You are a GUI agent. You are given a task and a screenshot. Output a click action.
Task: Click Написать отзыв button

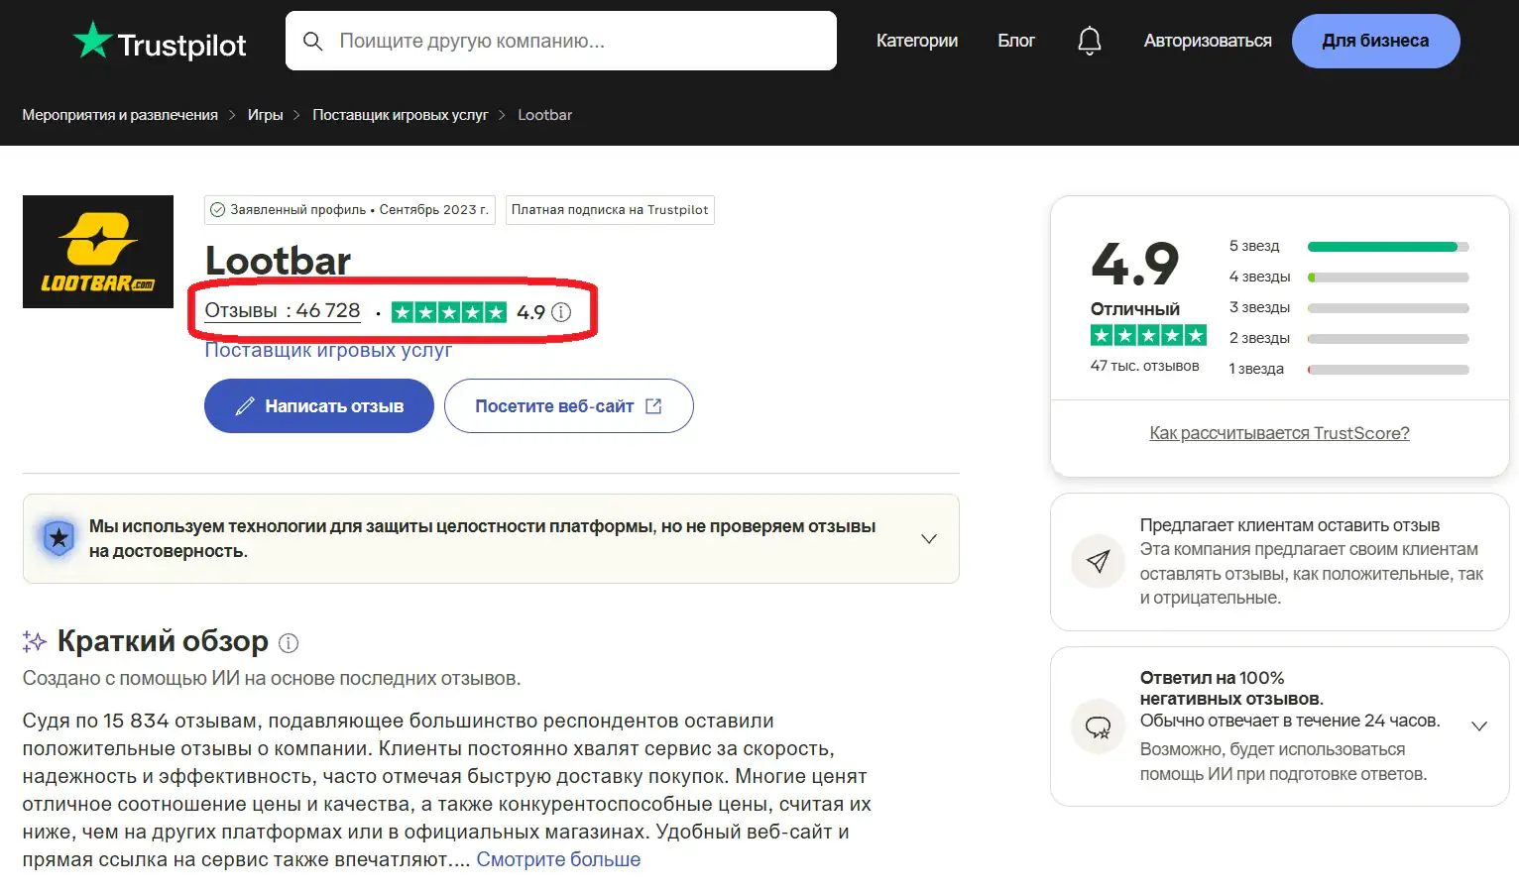pyautogui.click(x=319, y=406)
